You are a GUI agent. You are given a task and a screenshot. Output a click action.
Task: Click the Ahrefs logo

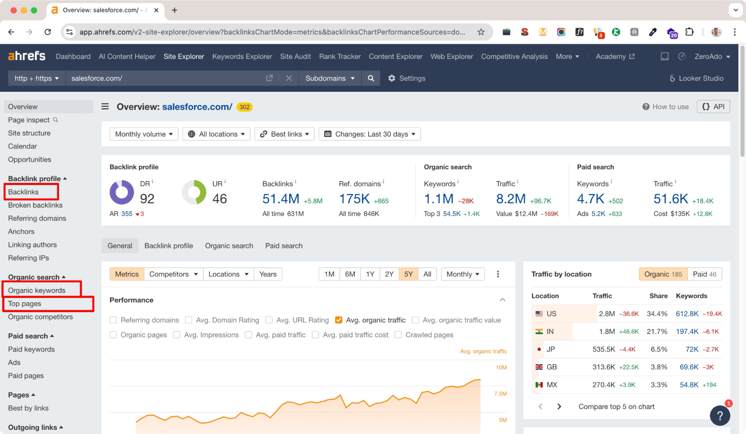click(x=26, y=56)
